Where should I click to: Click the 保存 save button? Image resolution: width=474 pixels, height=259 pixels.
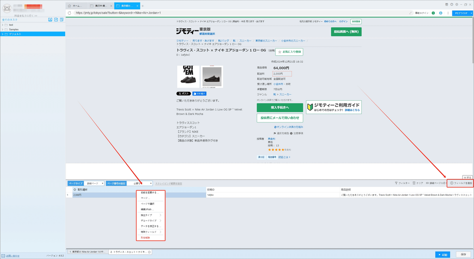coord(463,255)
